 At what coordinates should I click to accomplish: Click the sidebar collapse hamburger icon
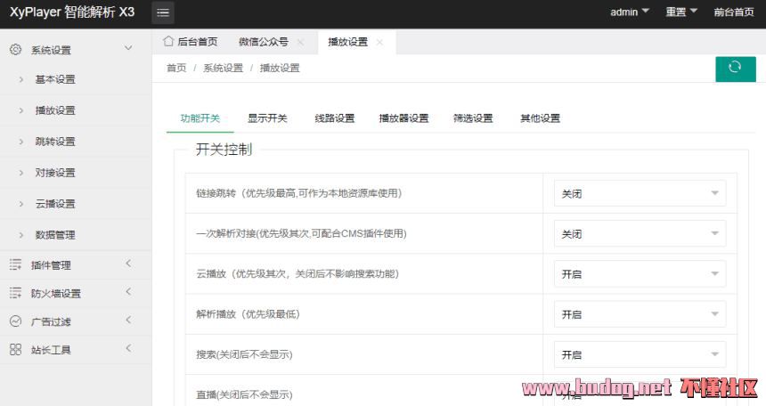163,12
